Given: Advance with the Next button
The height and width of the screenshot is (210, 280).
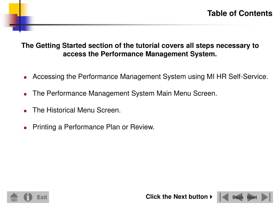Looking at the screenshot, I should click(x=252, y=197).
